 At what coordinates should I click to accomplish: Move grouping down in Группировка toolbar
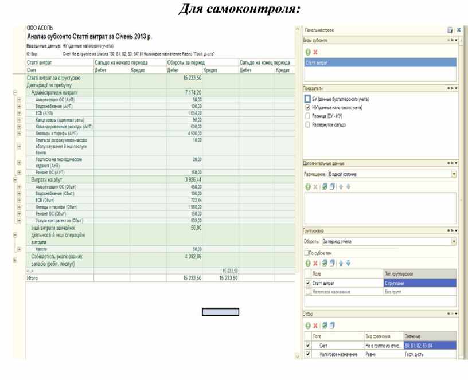[348, 263]
